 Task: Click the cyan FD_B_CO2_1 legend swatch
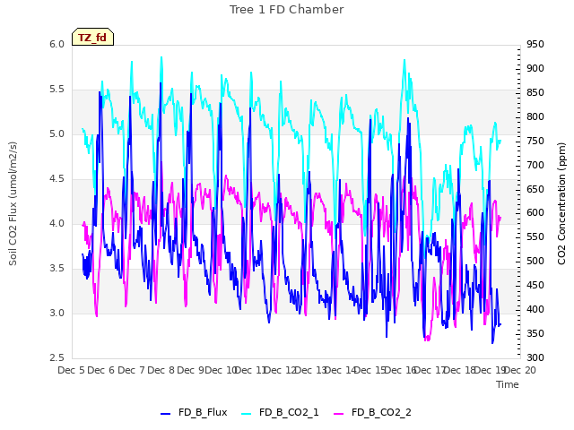click(247, 414)
